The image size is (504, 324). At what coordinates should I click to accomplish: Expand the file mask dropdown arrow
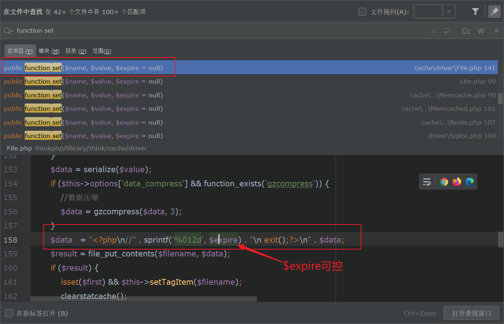449,12
